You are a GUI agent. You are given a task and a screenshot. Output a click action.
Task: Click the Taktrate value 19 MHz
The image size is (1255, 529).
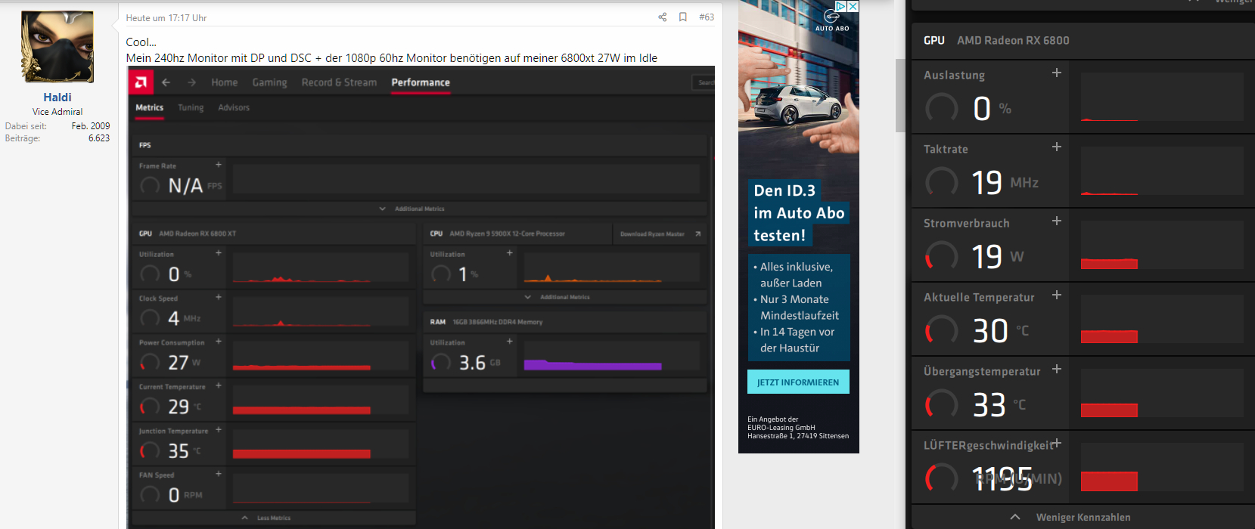click(1005, 182)
